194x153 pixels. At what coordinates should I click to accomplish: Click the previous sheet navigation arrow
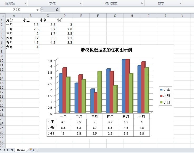coord(4,150)
